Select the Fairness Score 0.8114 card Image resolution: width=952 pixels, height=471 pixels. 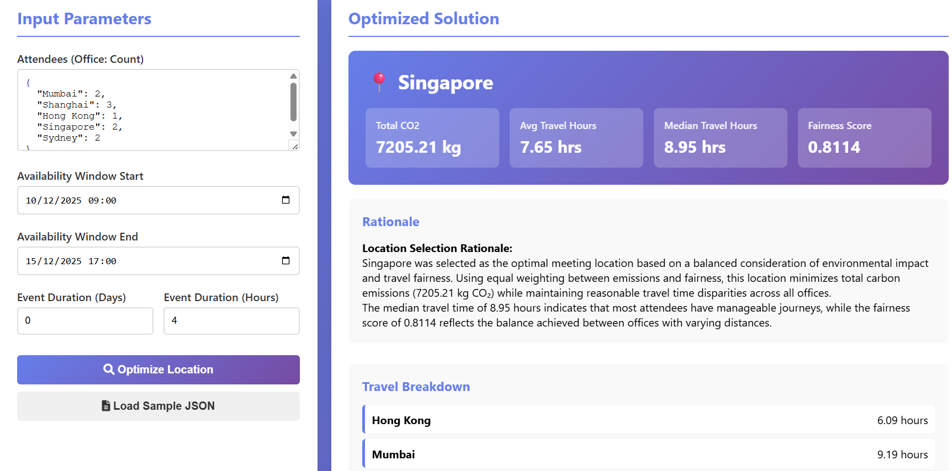click(x=865, y=138)
